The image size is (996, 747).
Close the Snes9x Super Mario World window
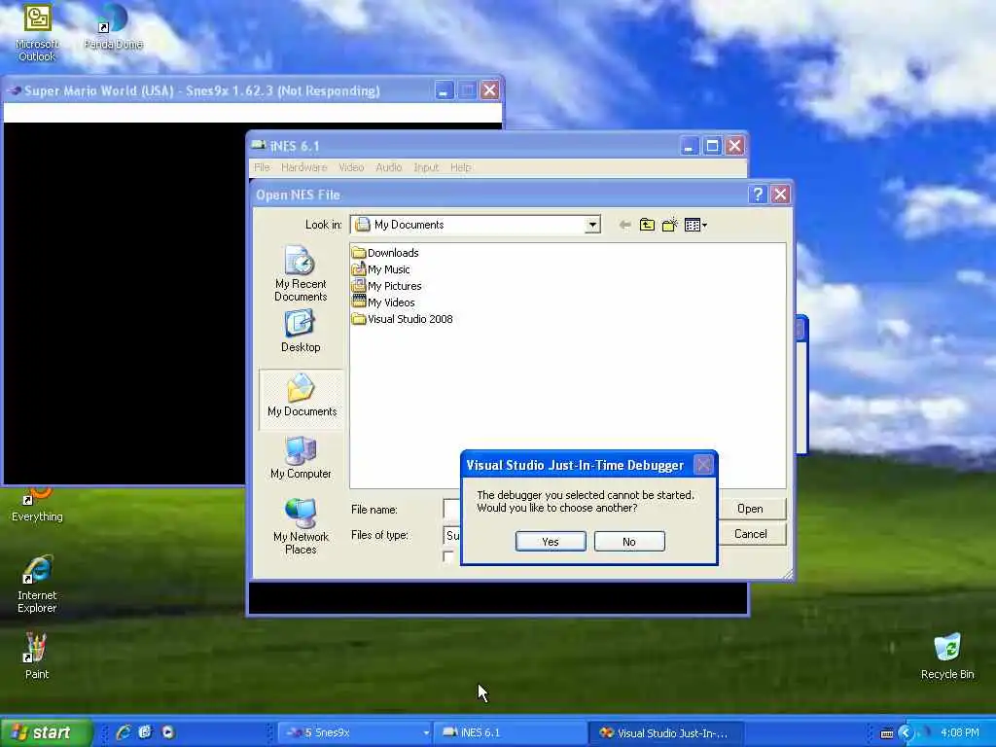click(x=489, y=90)
